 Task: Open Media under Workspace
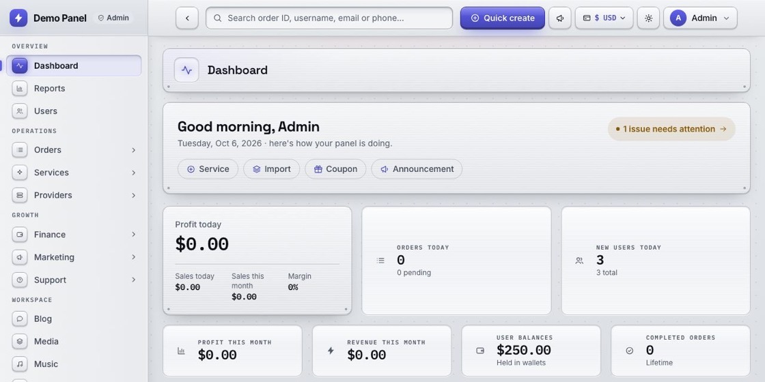tap(74, 342)
